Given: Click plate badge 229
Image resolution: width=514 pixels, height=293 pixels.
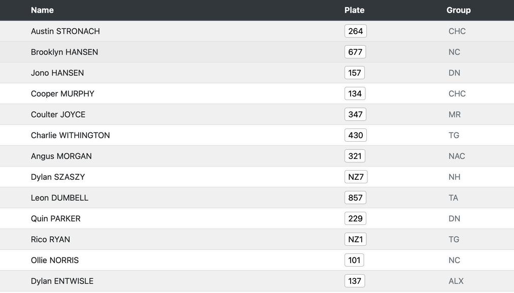Looking at the screenshot, I should click(355, 218).
